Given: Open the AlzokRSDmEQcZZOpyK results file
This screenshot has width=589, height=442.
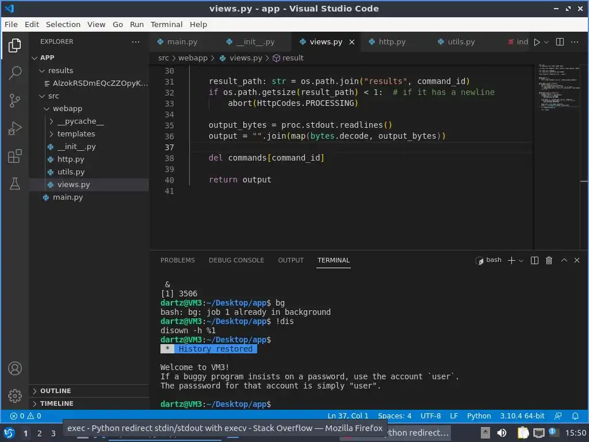Looking at the screenshot, I should tap(89, 83).
